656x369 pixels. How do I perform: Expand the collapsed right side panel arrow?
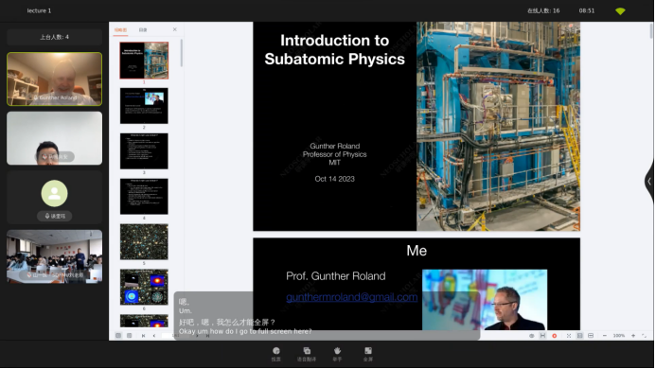(649, 181)
